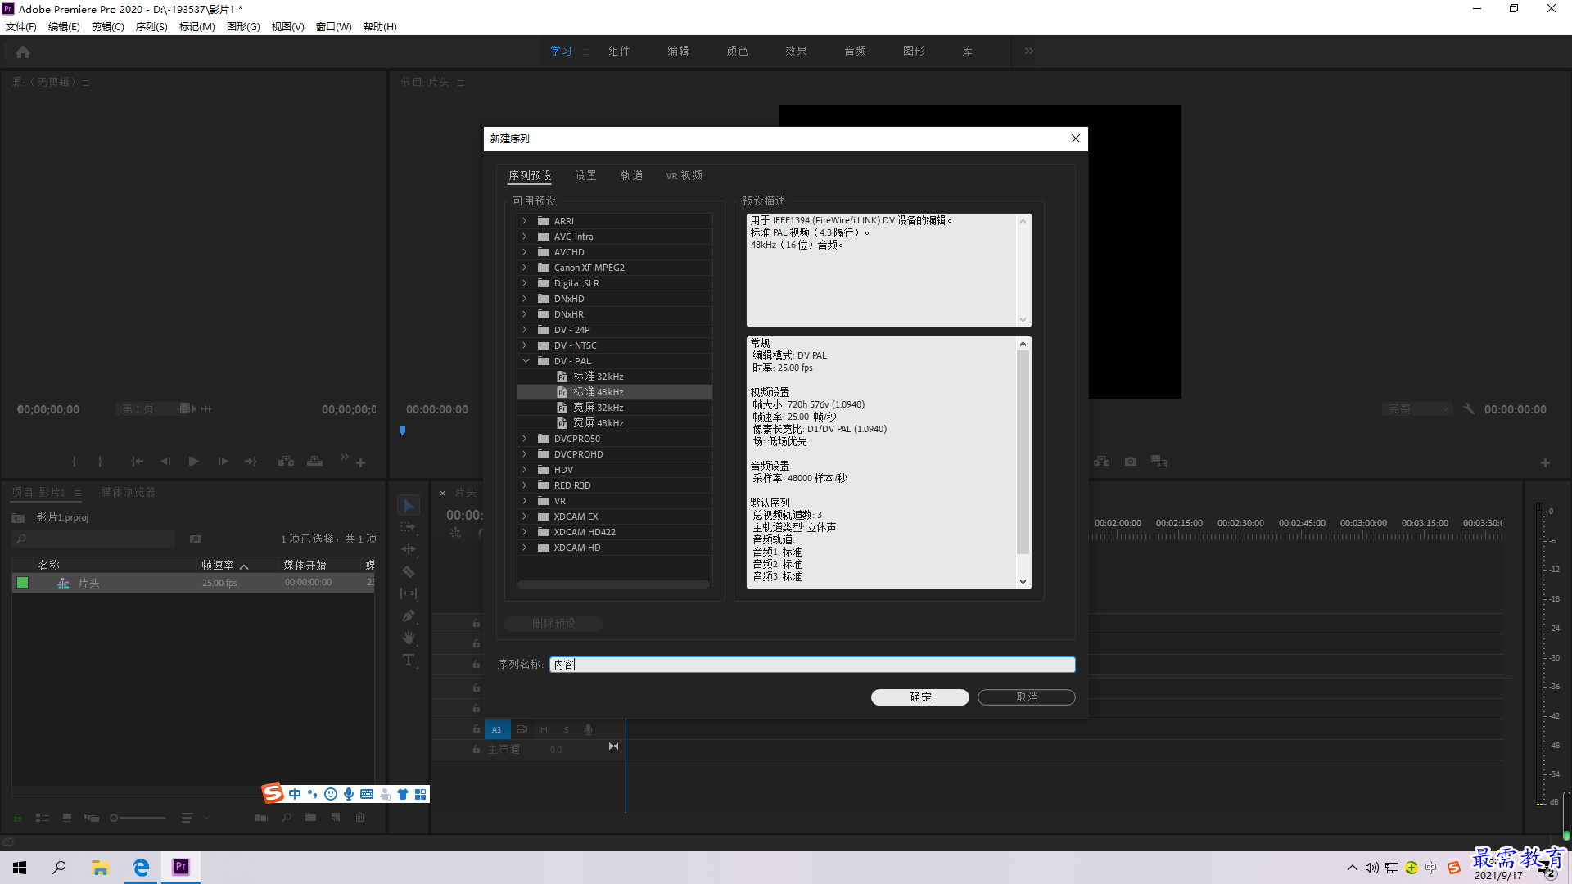This screenshot has width=1572, height=884.
Task: Click the Insert button in Source monitor
Action: (286, 462)
